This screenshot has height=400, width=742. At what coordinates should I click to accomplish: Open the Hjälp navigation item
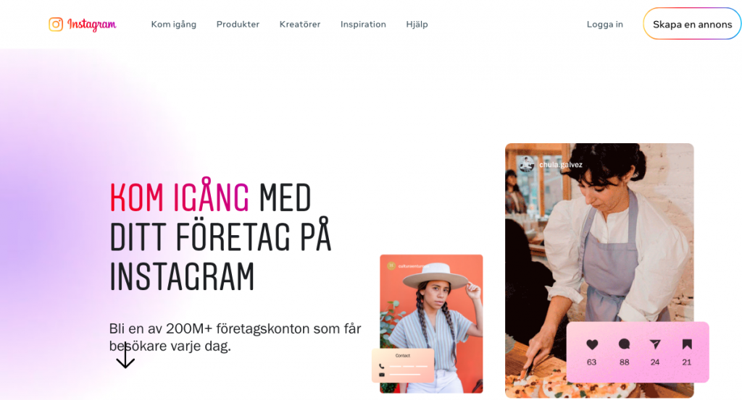click(x=417, y=24)
